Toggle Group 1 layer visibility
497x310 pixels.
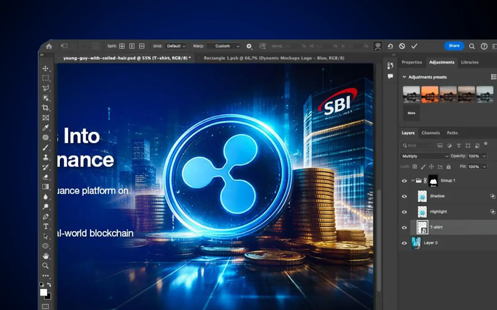pos(404,181)
